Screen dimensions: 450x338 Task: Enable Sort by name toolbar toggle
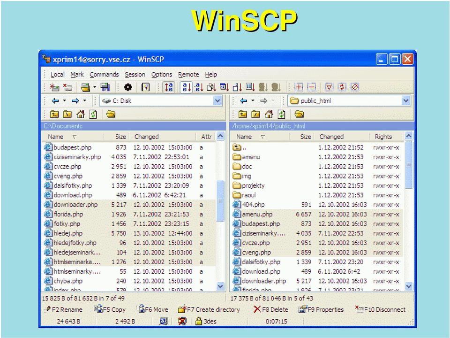[x=186, y=87]
